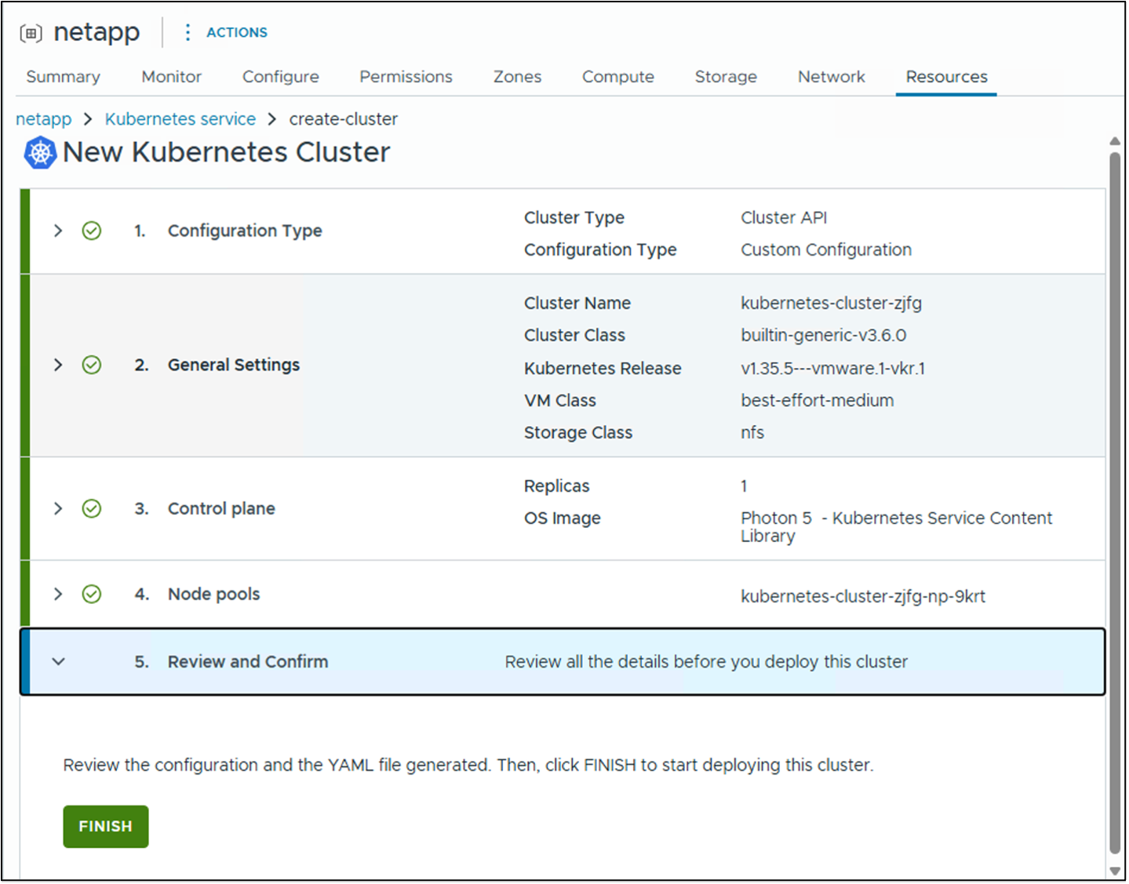Click the Review and Confirm step title
Screen dimensions: 1129x884
248,661
